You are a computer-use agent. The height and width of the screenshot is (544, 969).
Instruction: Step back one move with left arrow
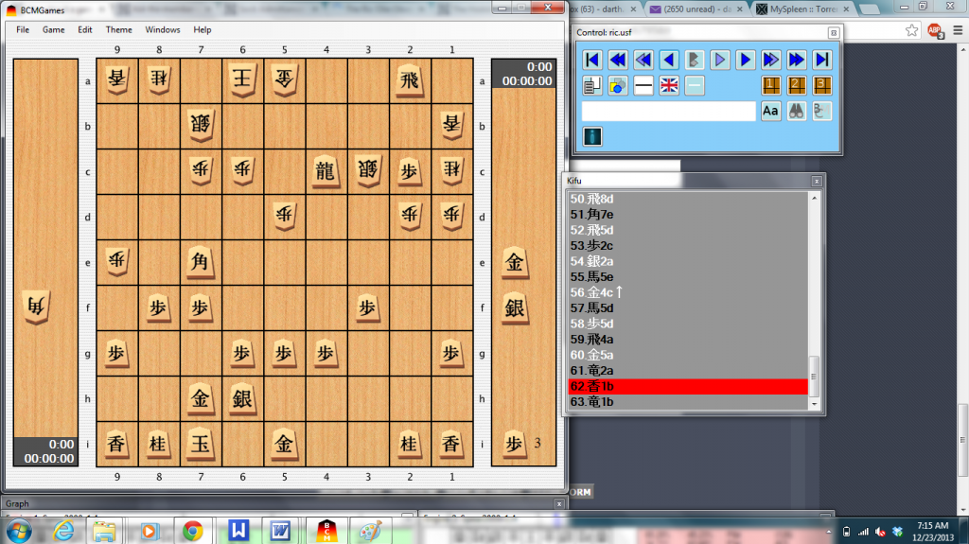(669, 60)
